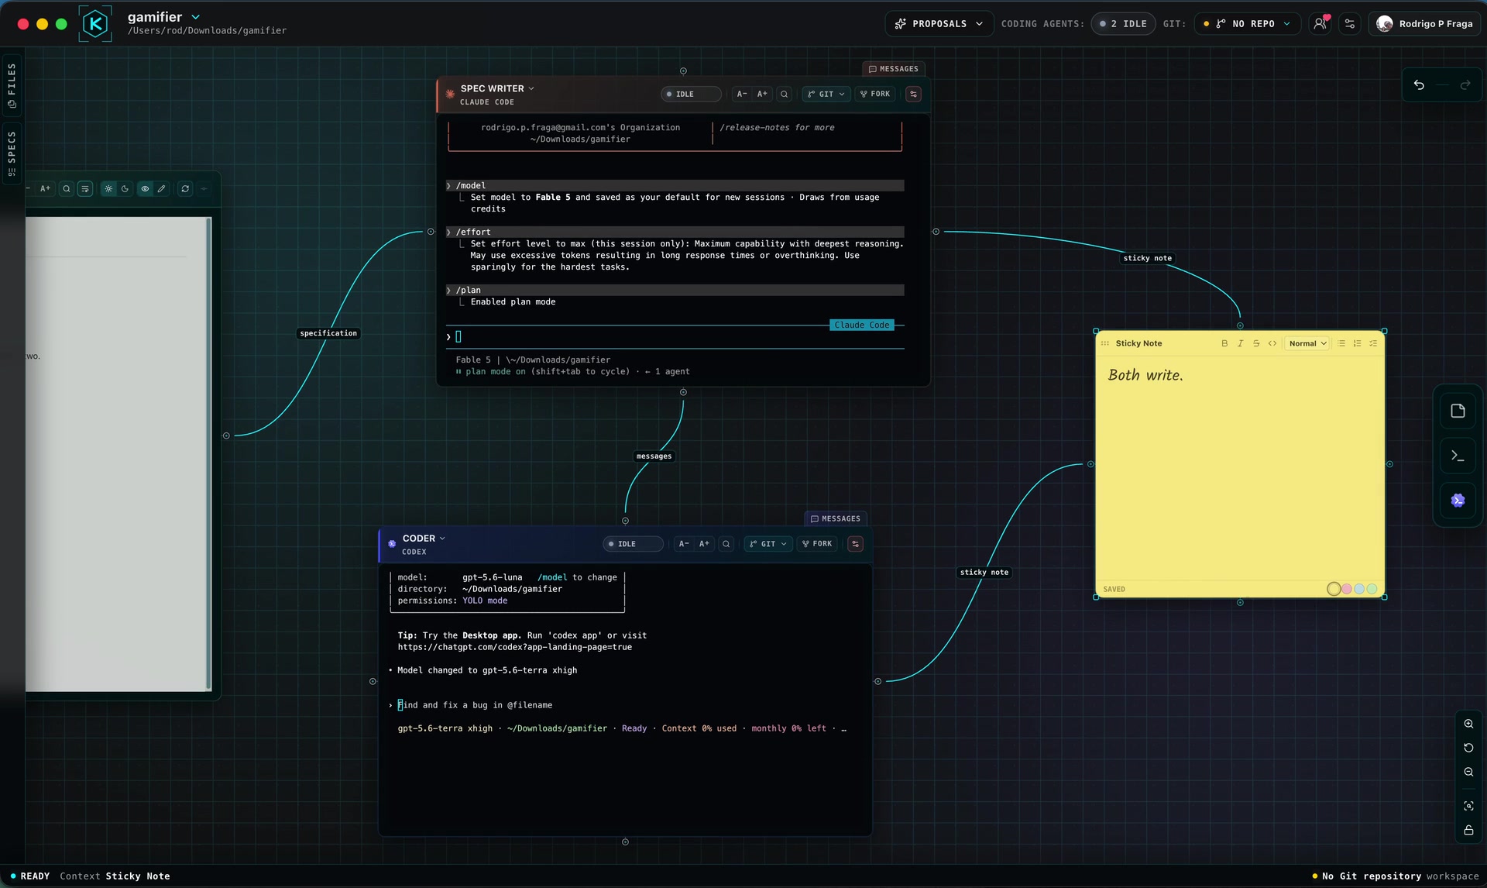Open the community icon with heart badge
Image resolution: width=1487 pixels, height=888 pixels.
point(1320,24)
